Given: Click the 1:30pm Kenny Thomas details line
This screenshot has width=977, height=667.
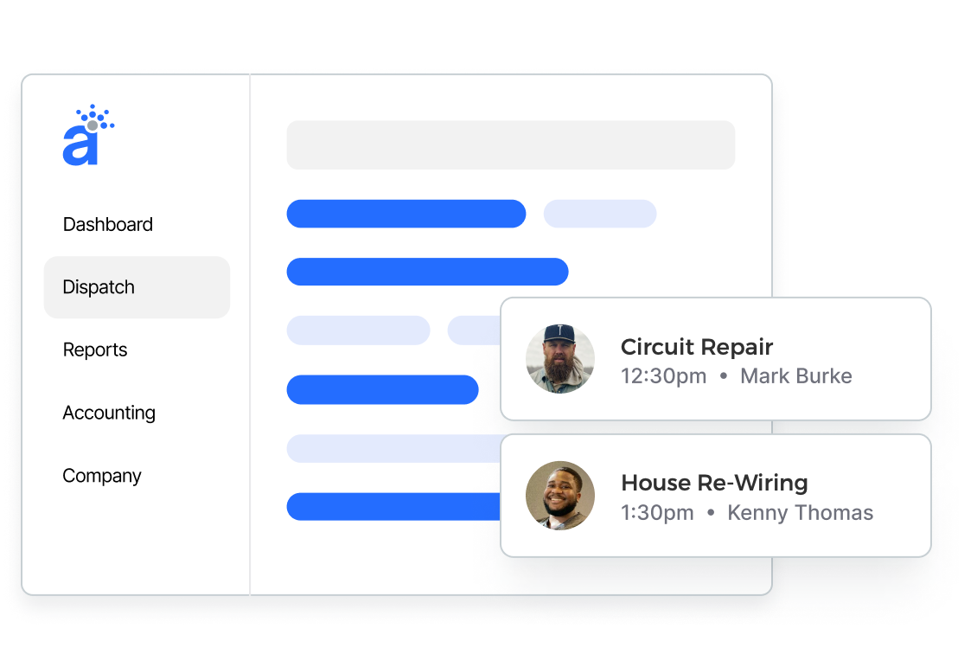Looking at the screenshot, I should click(747, 512).
